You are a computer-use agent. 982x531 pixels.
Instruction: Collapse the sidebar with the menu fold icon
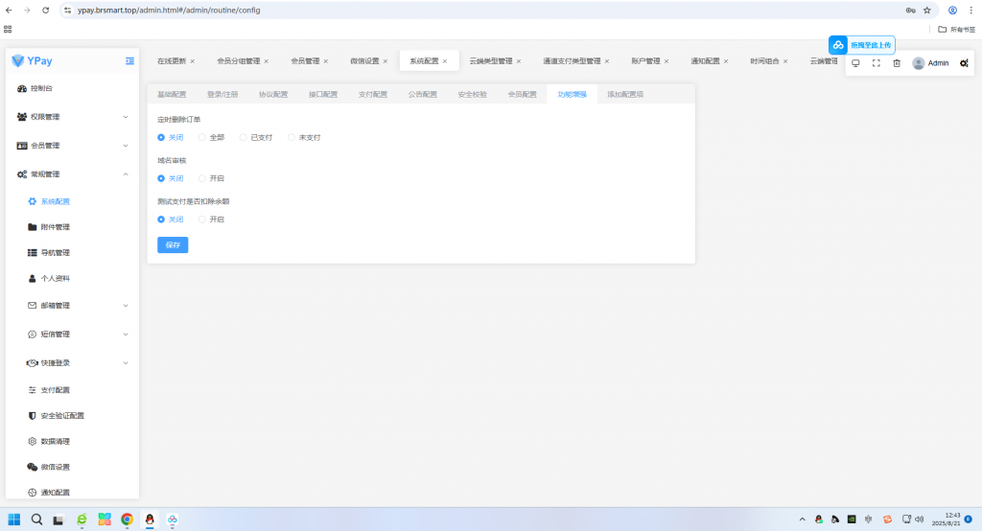coord(129,61)
